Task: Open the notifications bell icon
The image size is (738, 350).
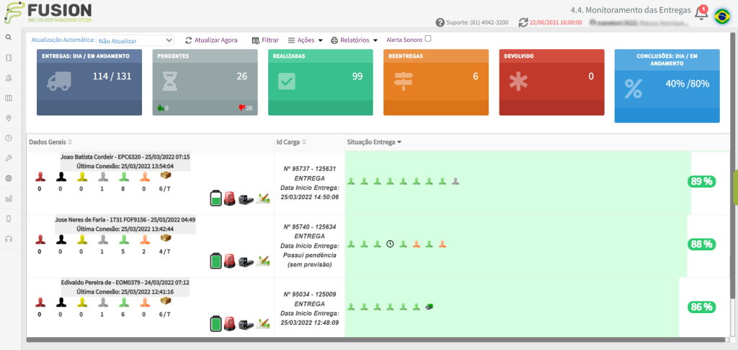Action: (x=701, y=14)
